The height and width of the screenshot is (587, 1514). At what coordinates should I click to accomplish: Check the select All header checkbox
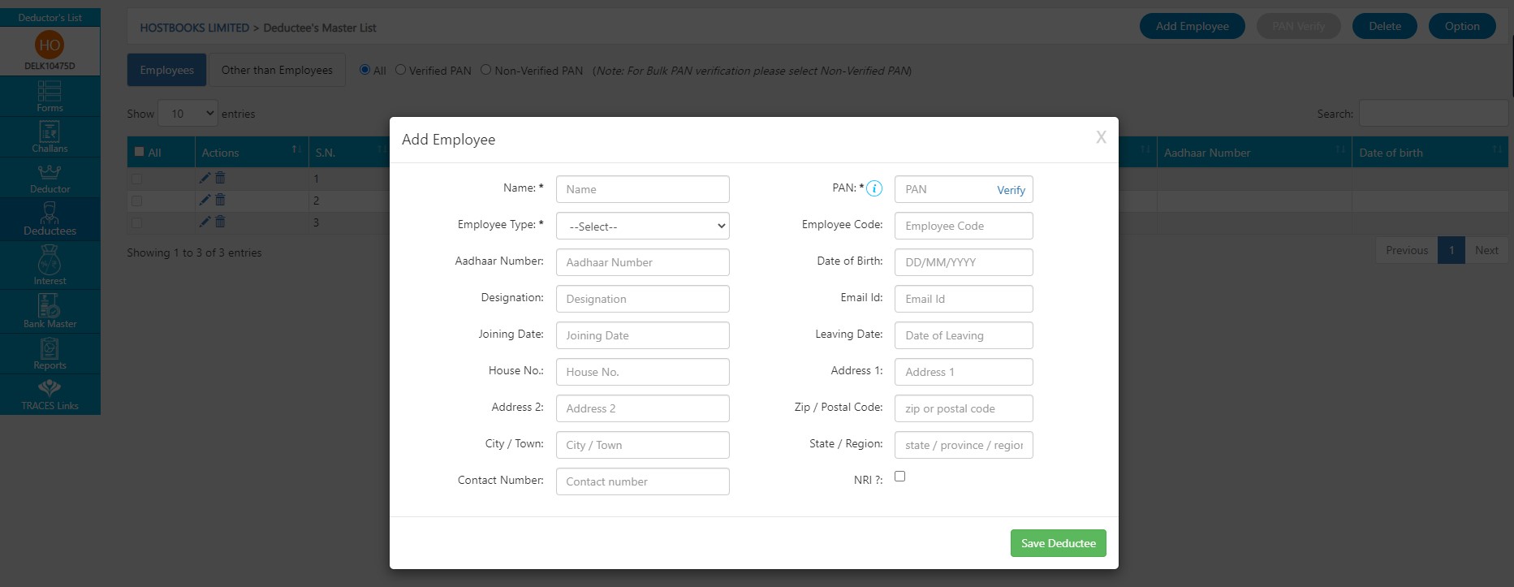139,152
